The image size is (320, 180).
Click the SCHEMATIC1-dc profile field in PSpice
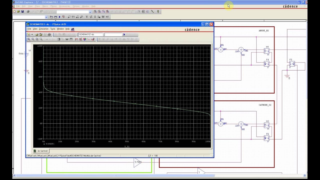pyautogui.click(x=90, y=34)
